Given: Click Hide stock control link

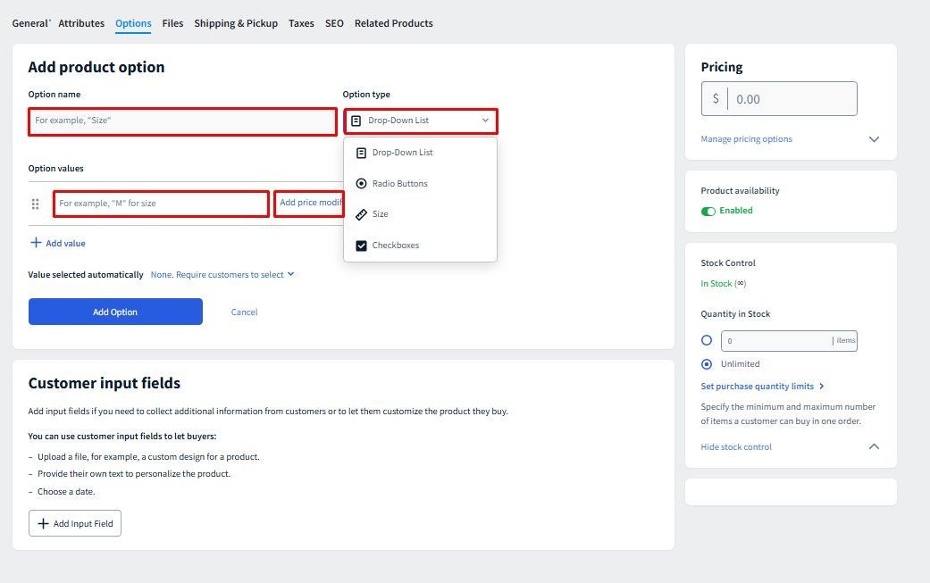Looking at the screenshot, I should (736, 447).
